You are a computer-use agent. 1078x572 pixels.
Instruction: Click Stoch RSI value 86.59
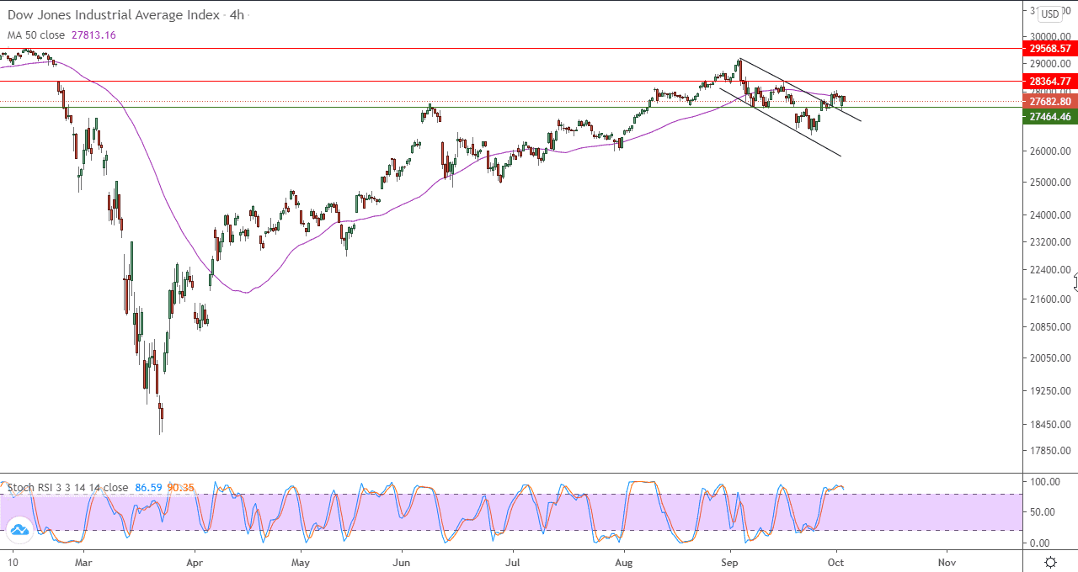click(147, 487)
